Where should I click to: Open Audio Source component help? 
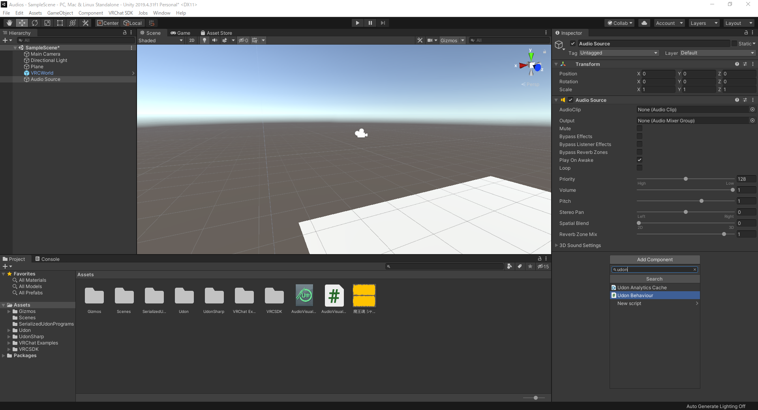737,100
